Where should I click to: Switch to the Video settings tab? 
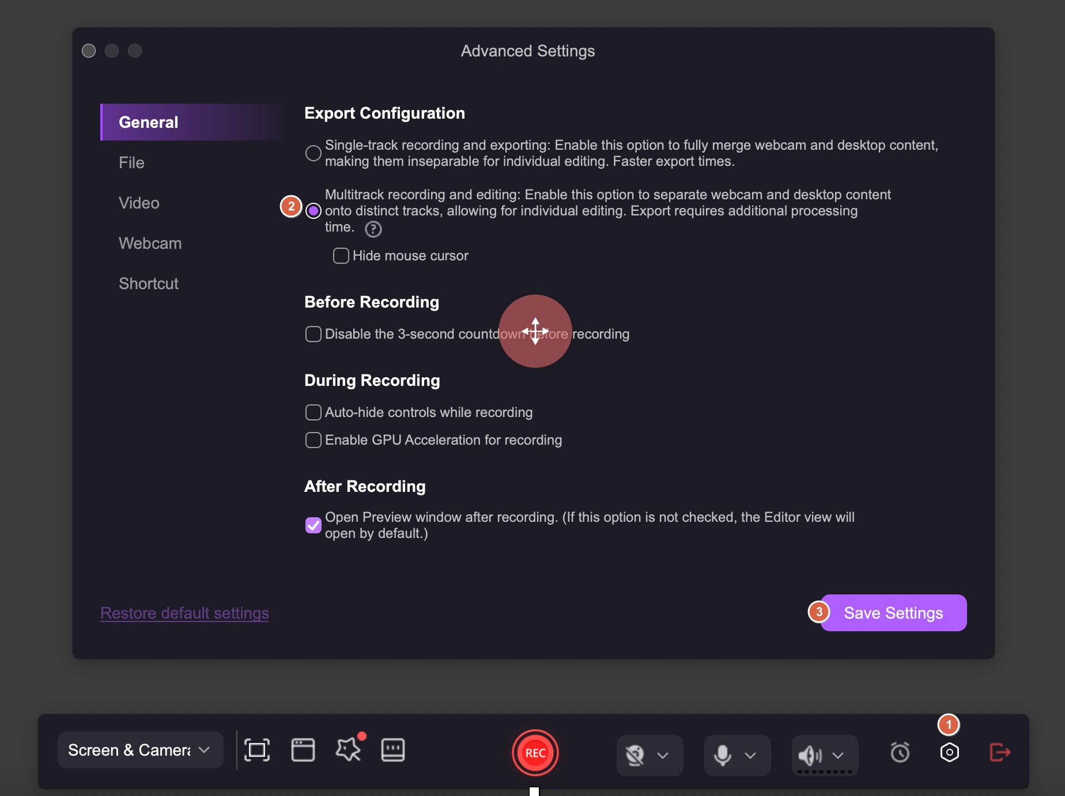pos(139,203)
